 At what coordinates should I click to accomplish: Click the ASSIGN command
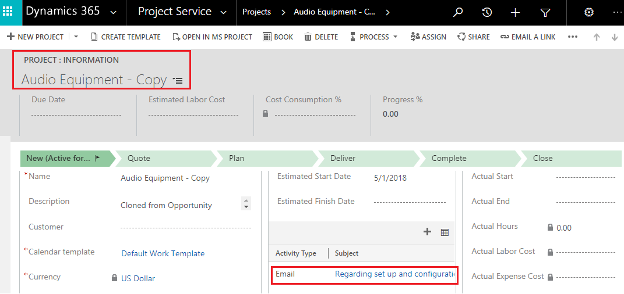428,37
